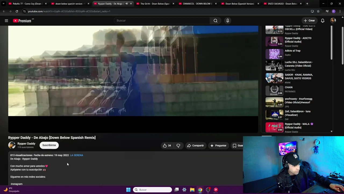The image size is (344, 194).
Task: Like the video with thumbs up
Action: [167, 145]
